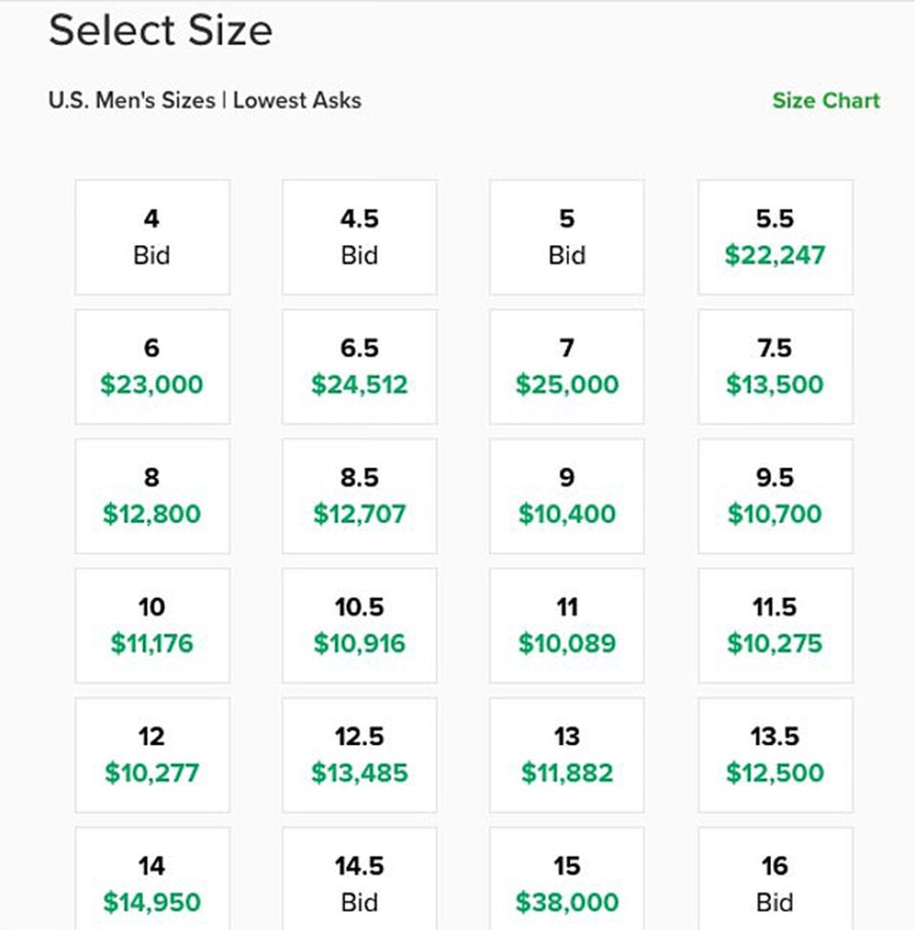Pick size 5 Bid tile

[566, 237]
